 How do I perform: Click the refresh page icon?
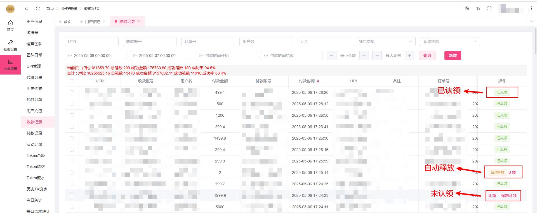[x=38, y=8]
